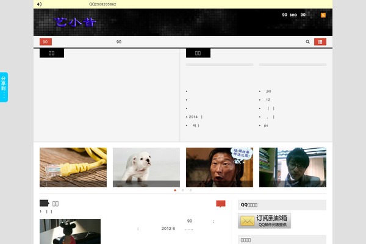Click the search magnifier icon
This screenshot has width=366, height=244.
tap(307, 42)
